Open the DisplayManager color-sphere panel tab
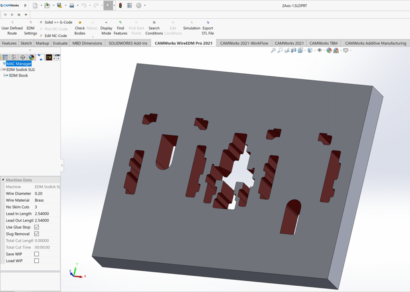The height and width of the screenshot is (292, 410). pyautogui.click(x=31, y=58)
